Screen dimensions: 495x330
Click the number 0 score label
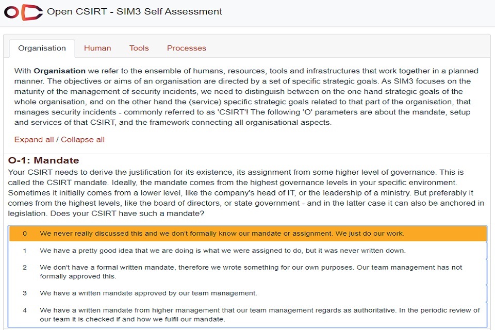tap(25, 234)
